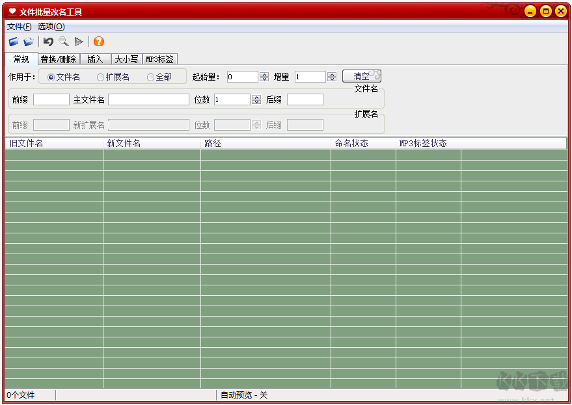The image size is (572, 405).
Task: Select the 全部 radio button
Action: point(150,77)
